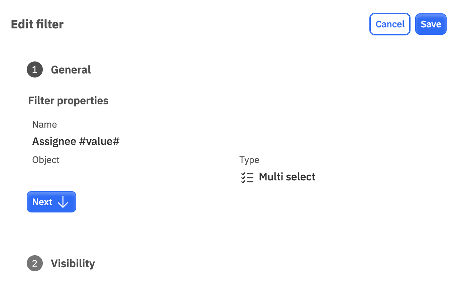Screen dimensions: 460x302
Task: Select the Name field label
Action: pos(44,124)
